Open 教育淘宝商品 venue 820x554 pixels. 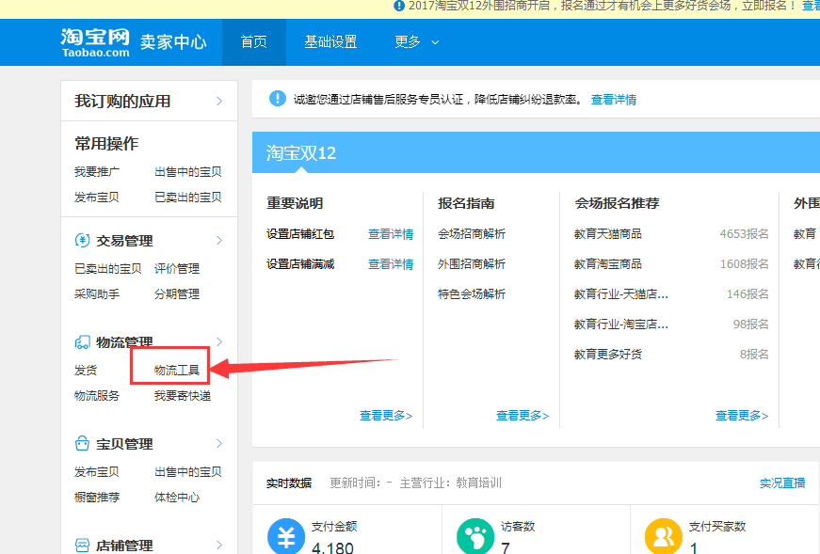pos(607,264)
